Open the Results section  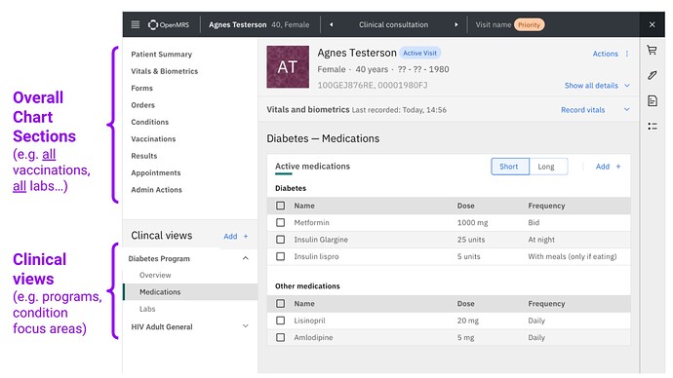click(x=144, y=156)
